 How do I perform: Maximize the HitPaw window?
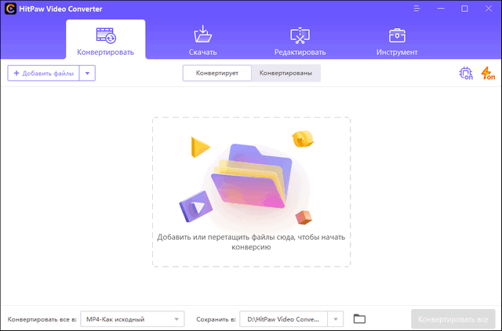point(464,9)
